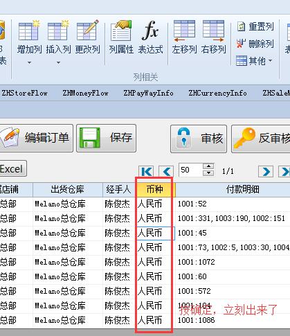Click the 重置列 reset columns icon
The height and width of the screenshot is (336, 290).
point(241,26)
